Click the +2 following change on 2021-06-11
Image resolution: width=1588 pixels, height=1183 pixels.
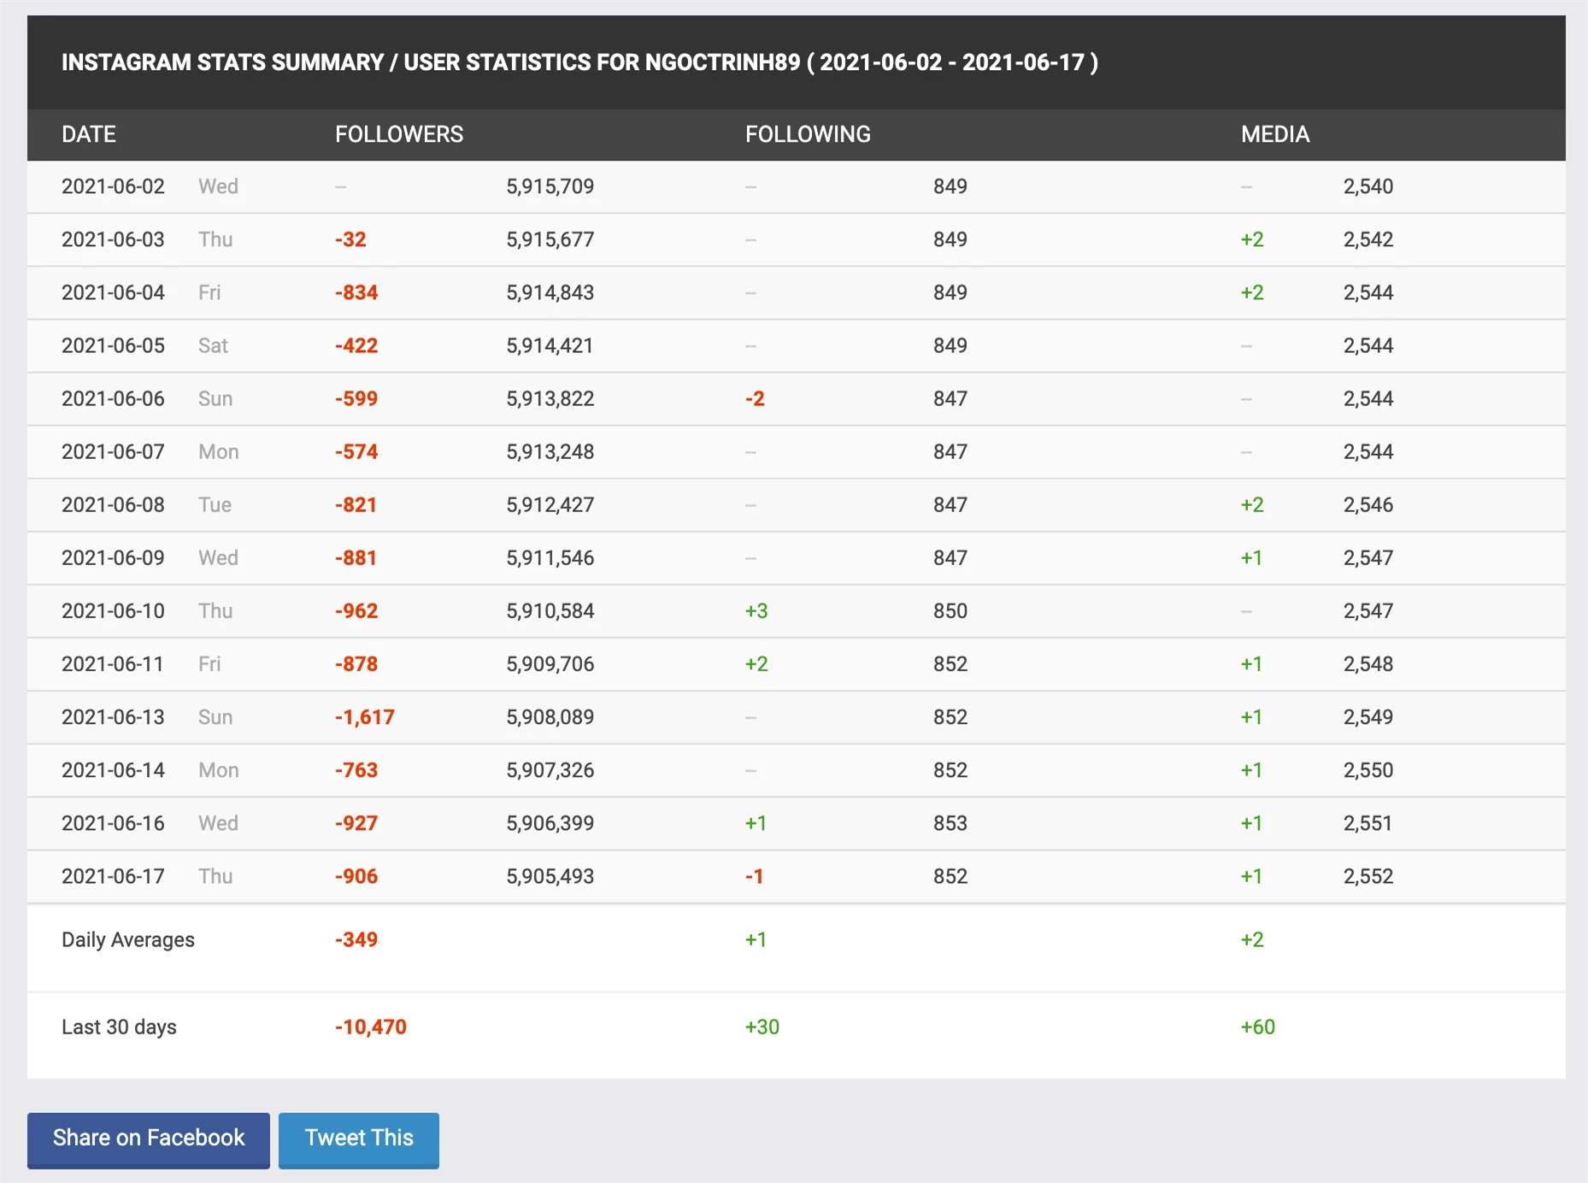(x=756, y=663)
